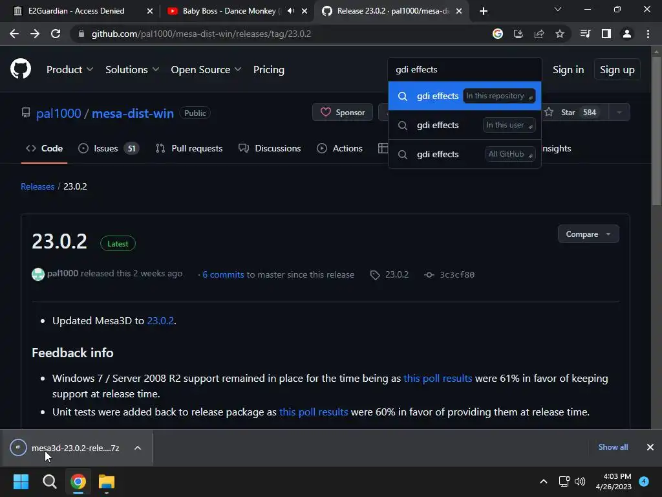Click Sign in
The image size is (662, 497).
click(x=568, y=70)
